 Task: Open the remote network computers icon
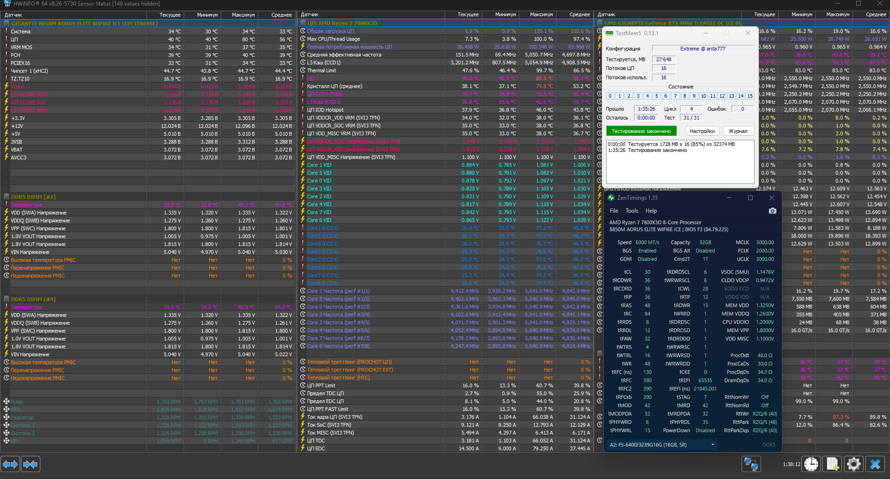(x=751, y=464)
